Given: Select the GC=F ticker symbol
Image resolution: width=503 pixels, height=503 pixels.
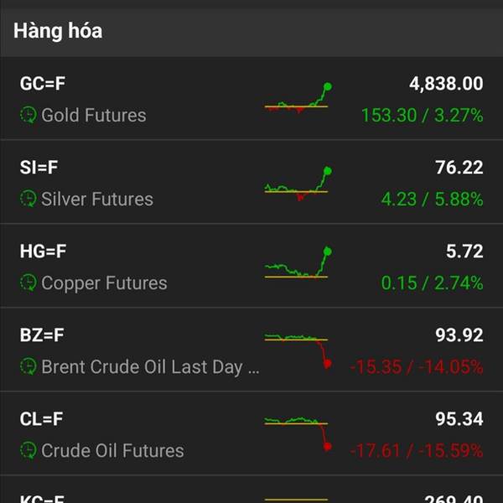Looking at the screenshot, I should (43, 84).
